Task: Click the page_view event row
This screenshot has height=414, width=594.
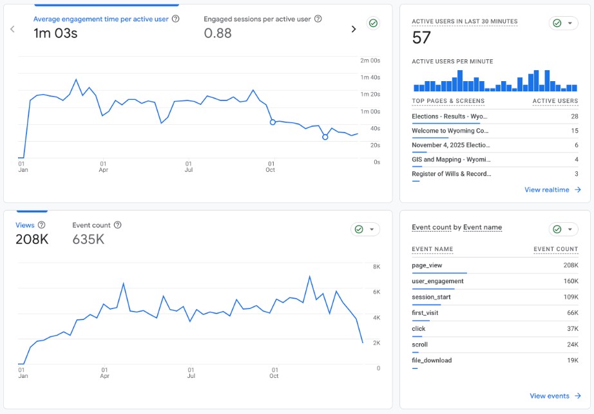Action: click(x=494, y=265)
